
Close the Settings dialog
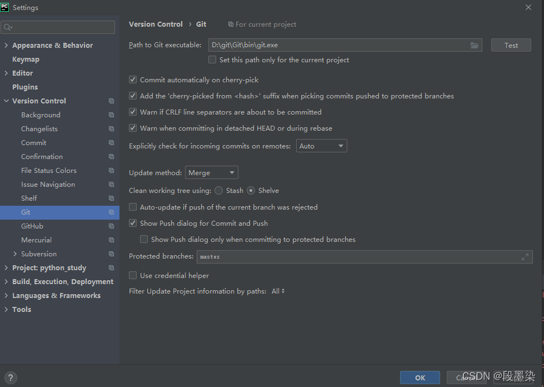pyautogui.click(x=528, y=7)
